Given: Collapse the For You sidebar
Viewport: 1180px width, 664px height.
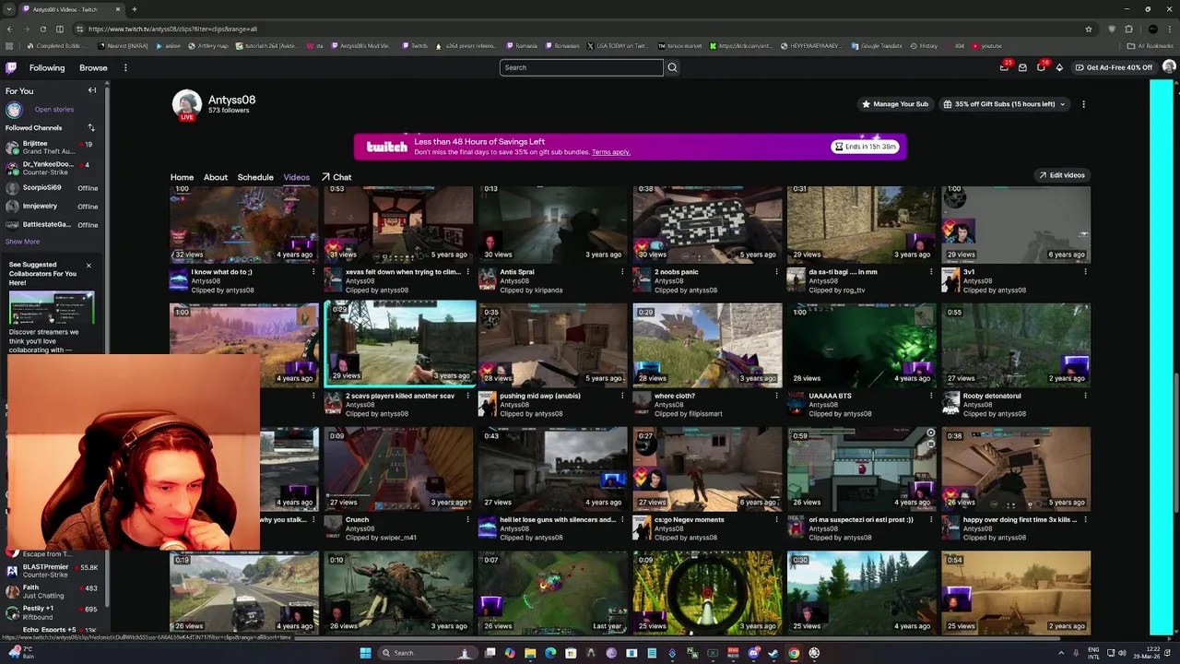Looking at the screenshot, I should pyautogui.click(x=92, y=90).
